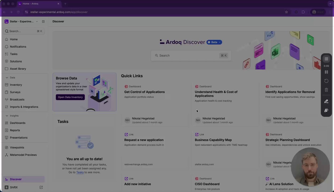This screenshot has height=192, width=334.
Task: Delete the recording with trash icon
Action: [x=326, y=90]
